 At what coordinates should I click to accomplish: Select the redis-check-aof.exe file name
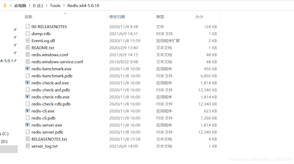[x=50, y=83]
